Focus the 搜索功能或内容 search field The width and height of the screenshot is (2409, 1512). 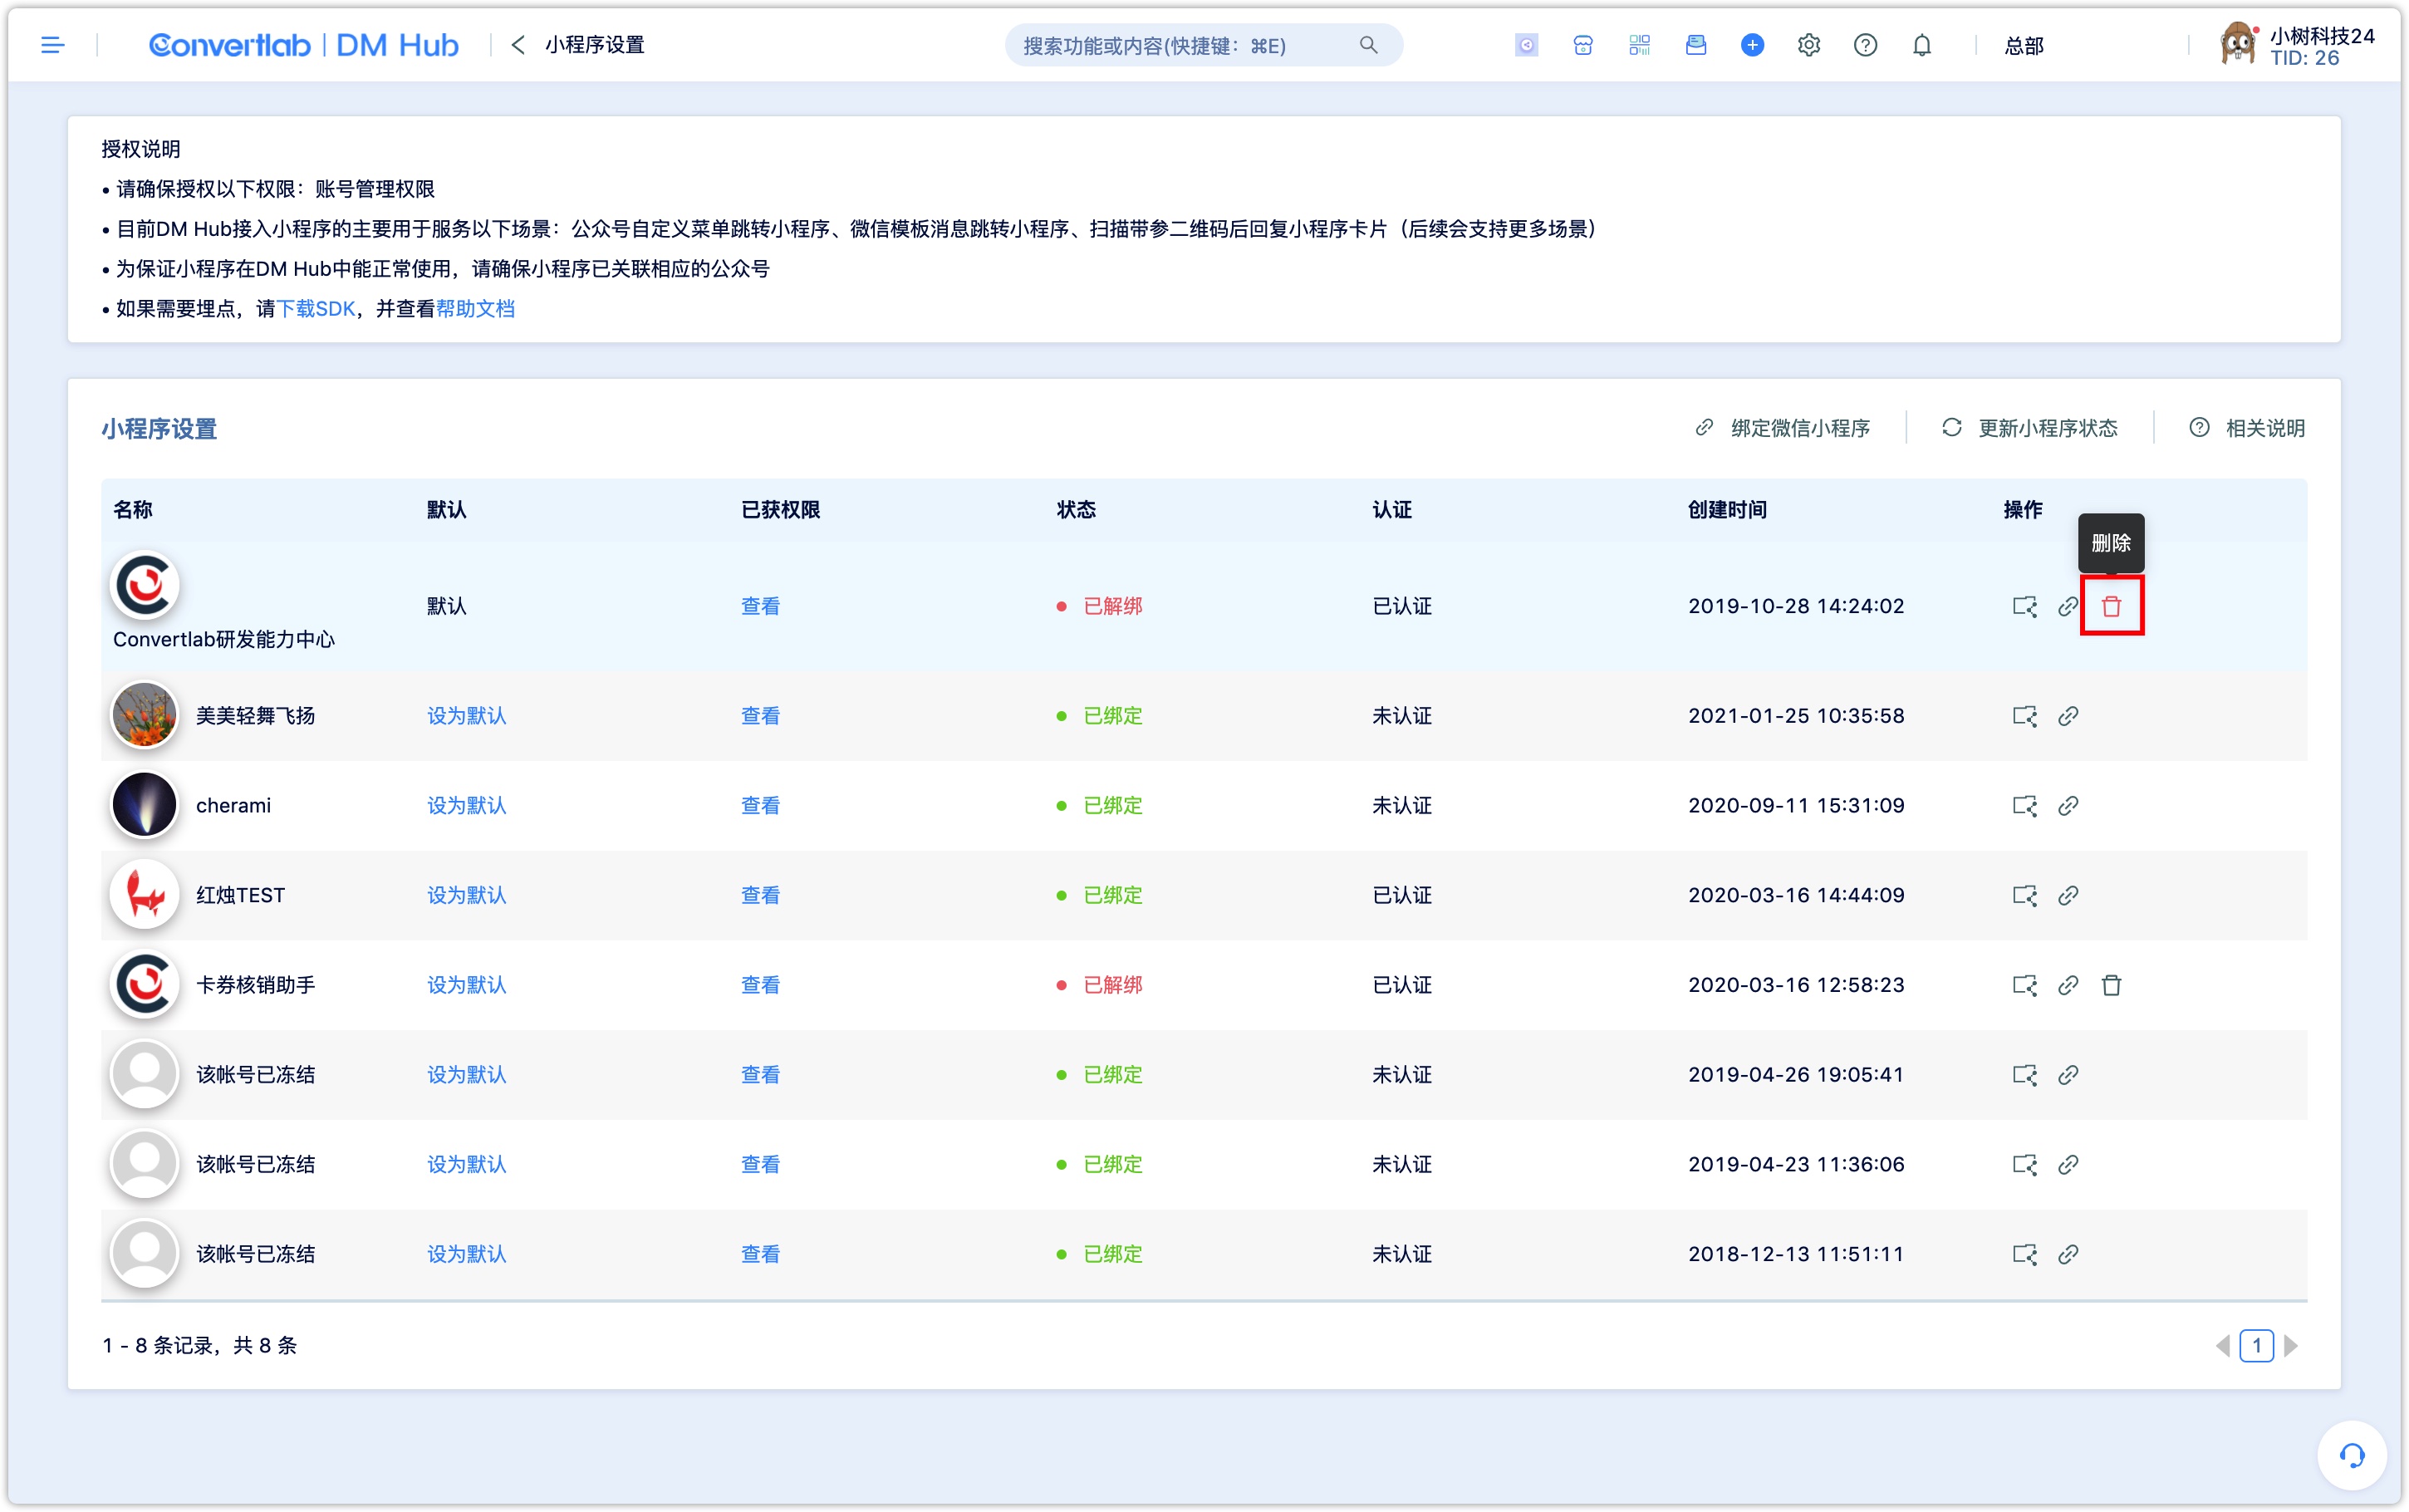pyautogui.click(x=1204, y=45)
